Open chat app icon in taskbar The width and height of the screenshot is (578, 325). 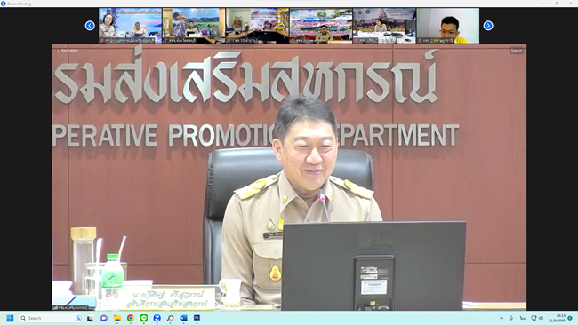104,318
